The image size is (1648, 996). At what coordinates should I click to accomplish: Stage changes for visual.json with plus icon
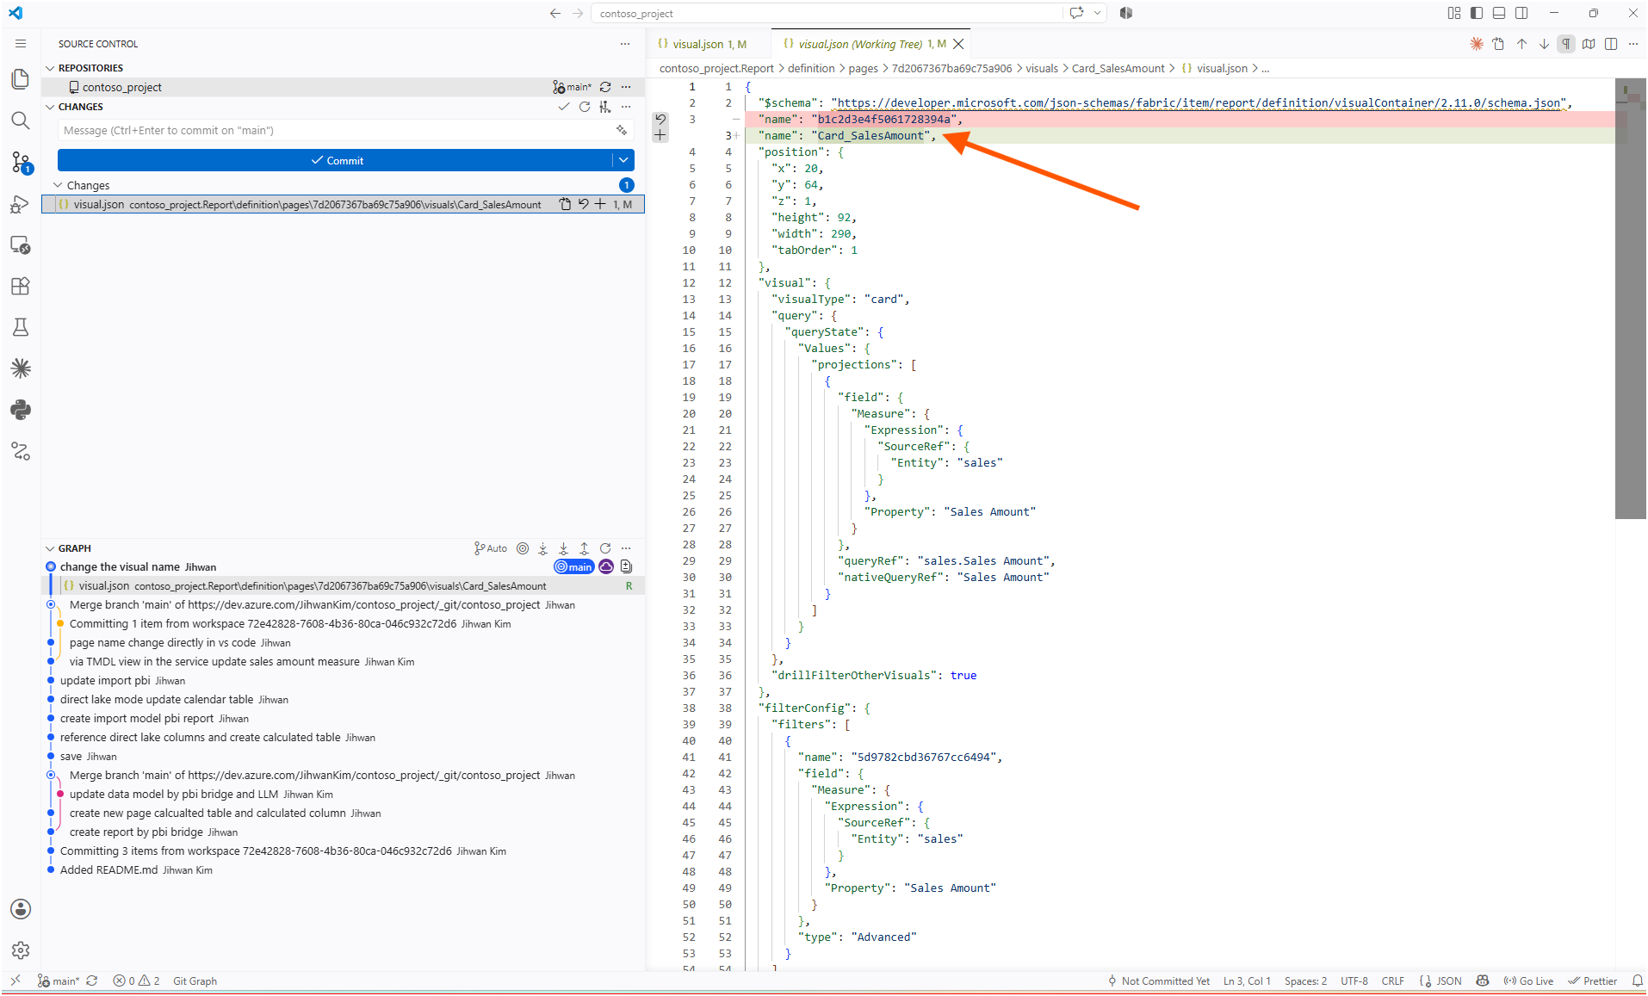[x=600, y=204]
